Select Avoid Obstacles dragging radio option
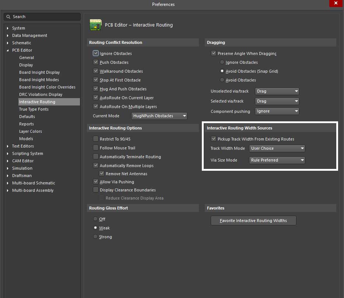The image size is (344, 298). pyautogui.click(x=222, y=80)
